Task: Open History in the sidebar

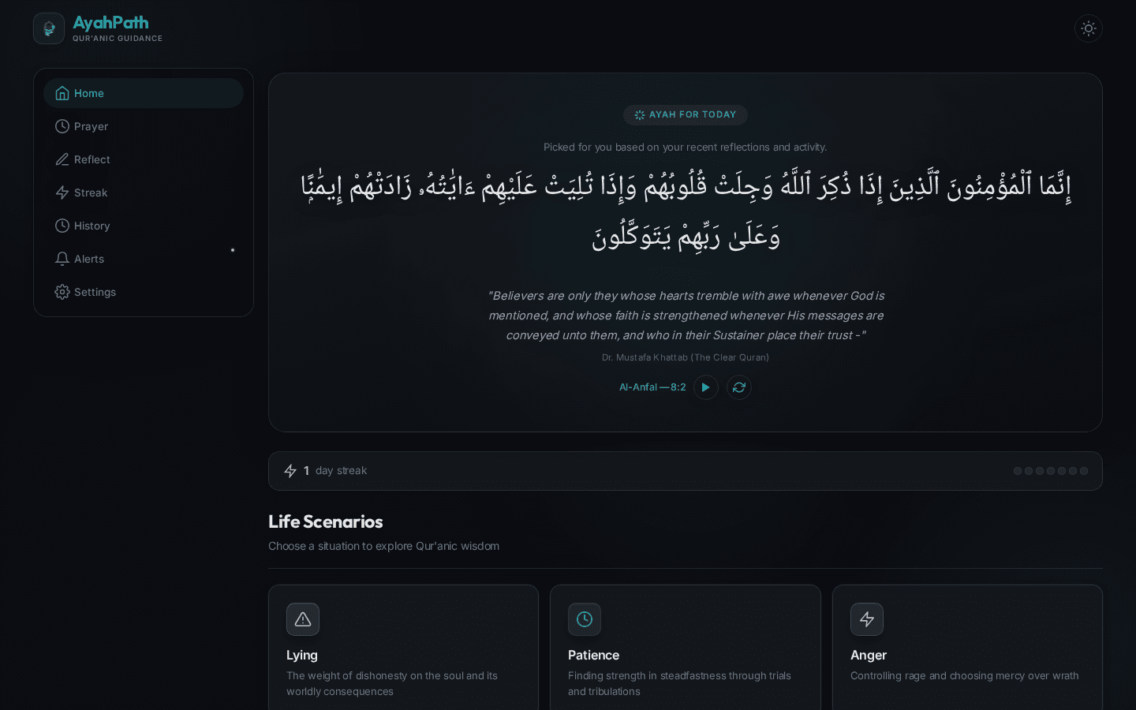Action: point(144,226)
